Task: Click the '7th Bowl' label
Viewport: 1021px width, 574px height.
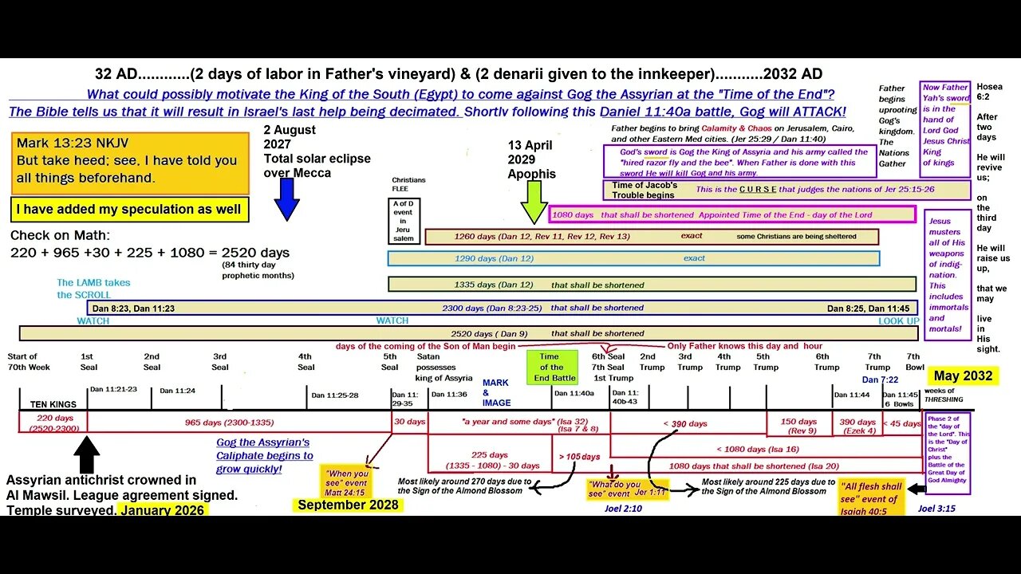Action: click(x=913, y=362)
